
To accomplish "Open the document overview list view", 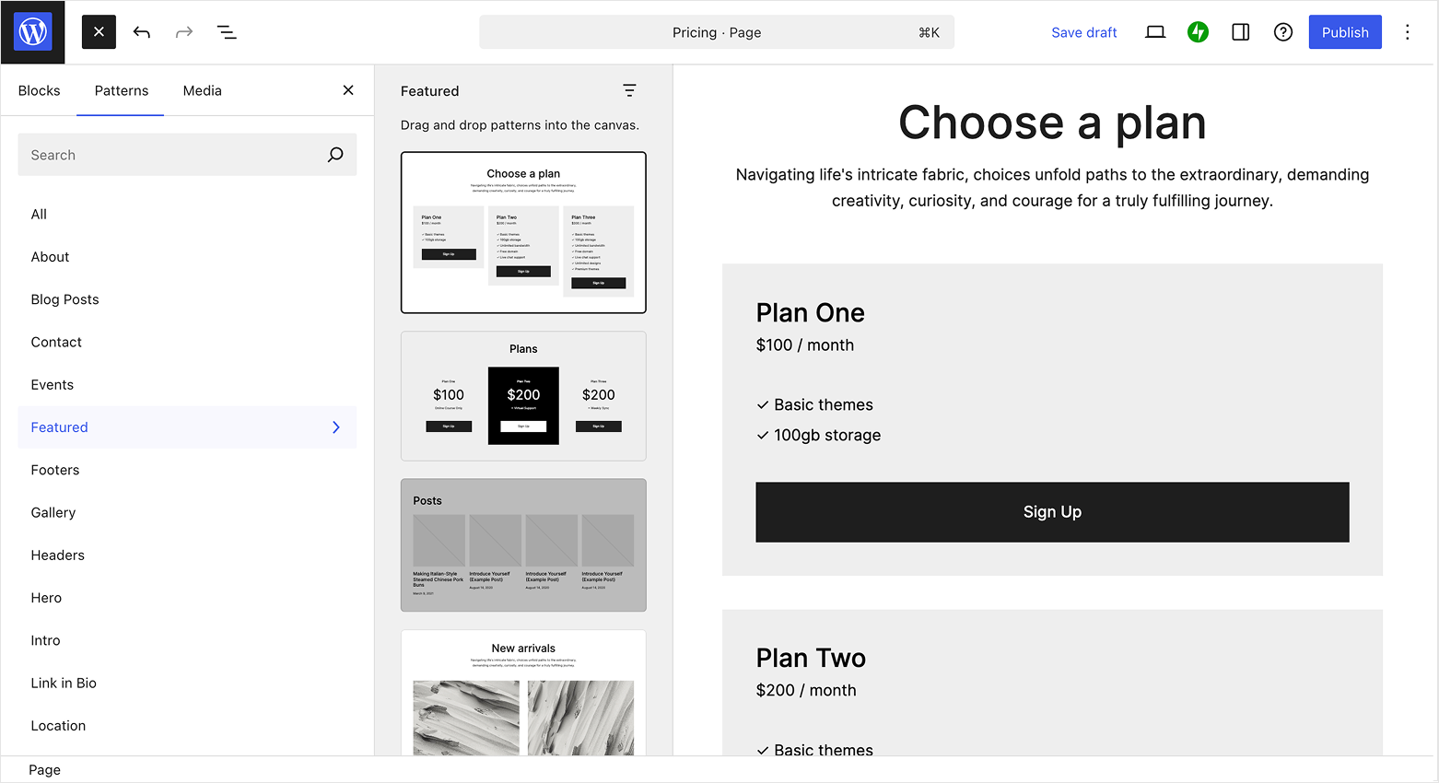I will click(227, 32).
